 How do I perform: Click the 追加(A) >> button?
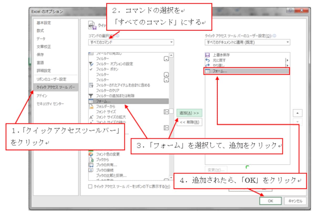[x=189, y=113]
